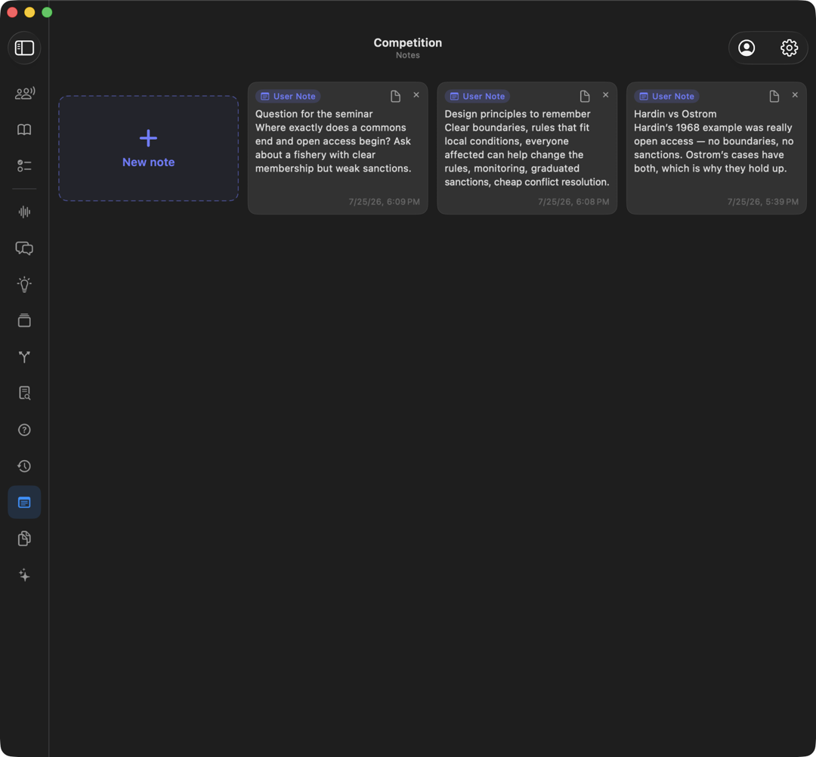Click document icon on 'Design principles' note
The width and height of the screenshot is (816, 757).
(x=585, y=96)
